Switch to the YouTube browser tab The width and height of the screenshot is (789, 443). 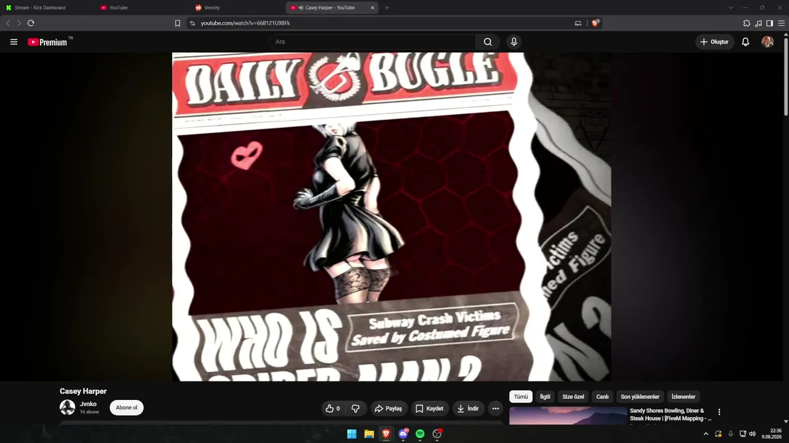click(x=142, y=8)
